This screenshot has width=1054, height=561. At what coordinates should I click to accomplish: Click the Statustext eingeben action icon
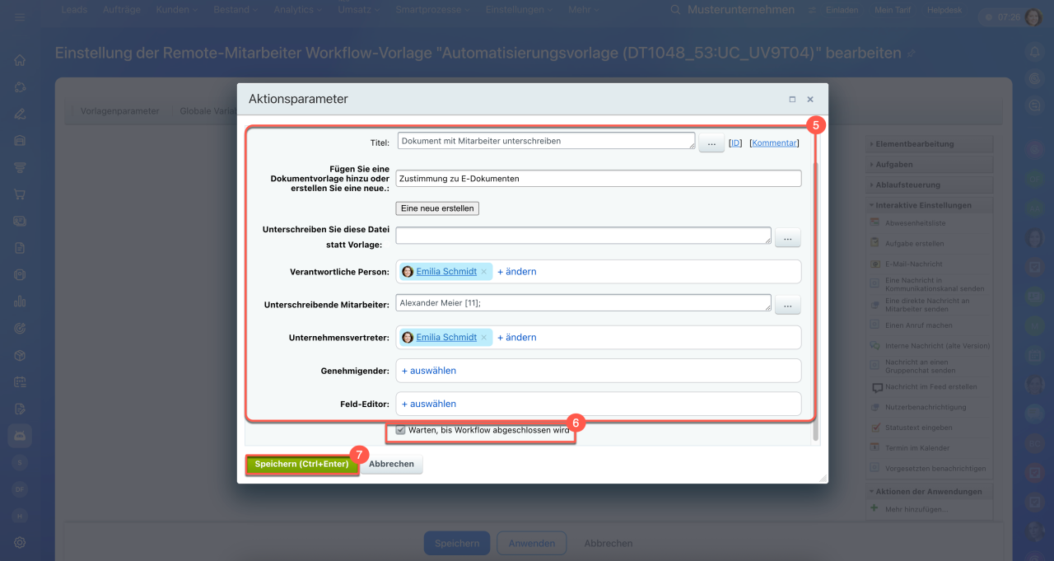click(876, 428)
